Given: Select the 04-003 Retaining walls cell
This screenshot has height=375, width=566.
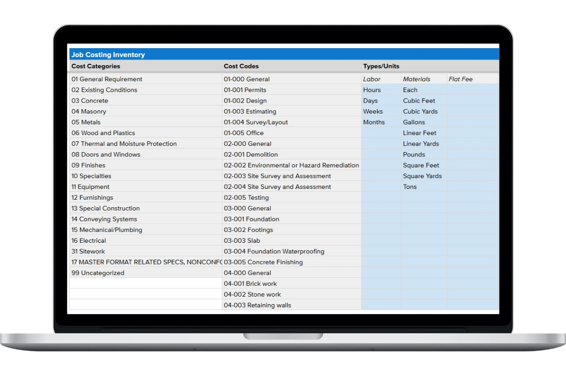Looking at the screenshot, I should [291, 305].
